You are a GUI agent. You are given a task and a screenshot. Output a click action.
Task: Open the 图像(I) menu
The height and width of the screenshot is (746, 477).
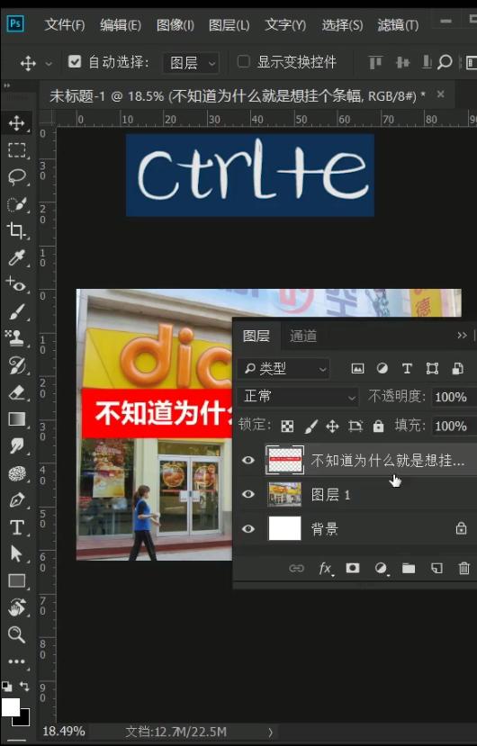coord(175,24)
